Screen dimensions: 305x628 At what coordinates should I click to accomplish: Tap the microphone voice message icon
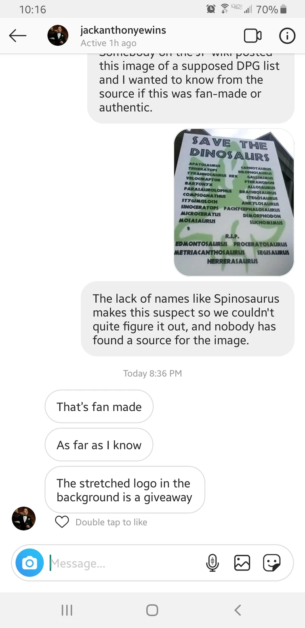coord(212,562)
